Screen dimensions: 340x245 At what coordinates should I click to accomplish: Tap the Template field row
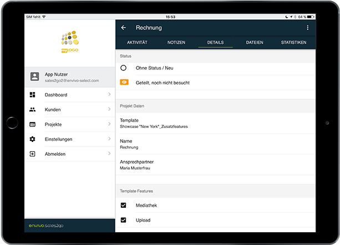click(216, 123)
